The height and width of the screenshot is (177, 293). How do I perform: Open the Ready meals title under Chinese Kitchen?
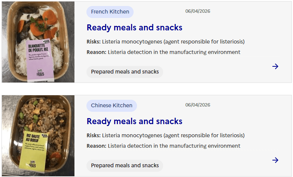134,121
